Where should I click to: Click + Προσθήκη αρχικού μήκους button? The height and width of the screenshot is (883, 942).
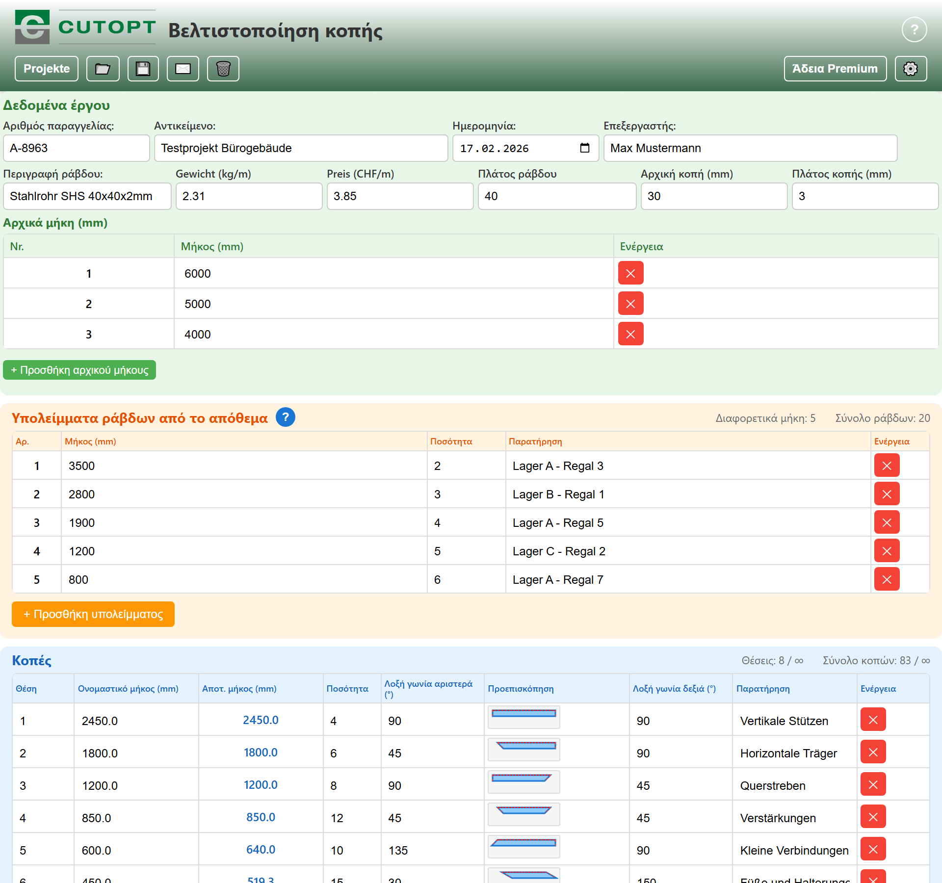(x=79, y=370)
